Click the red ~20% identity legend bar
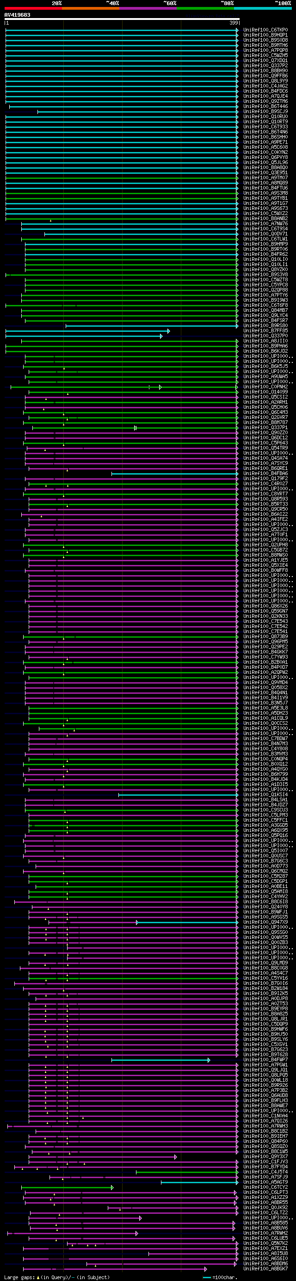296x1281 pixels. point(33,8)
